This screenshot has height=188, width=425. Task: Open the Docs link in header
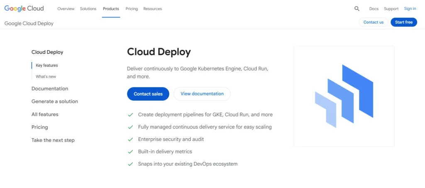(x=374, y=9)
